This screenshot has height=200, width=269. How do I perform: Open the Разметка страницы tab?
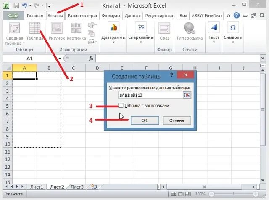point(82,16)
